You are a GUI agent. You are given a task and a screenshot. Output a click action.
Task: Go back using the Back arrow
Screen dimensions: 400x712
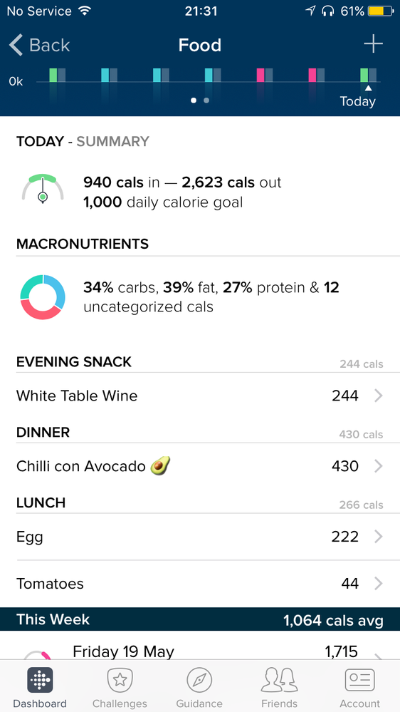click(x=39, y=45)
